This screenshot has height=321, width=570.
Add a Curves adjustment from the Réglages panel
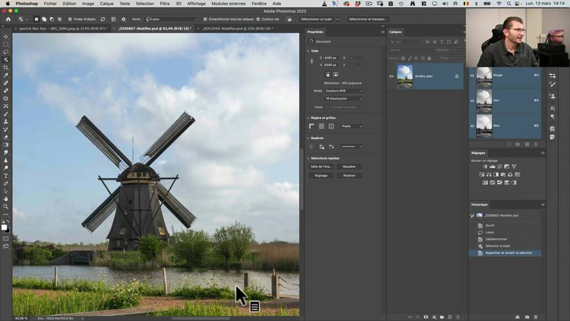[500, 167]
